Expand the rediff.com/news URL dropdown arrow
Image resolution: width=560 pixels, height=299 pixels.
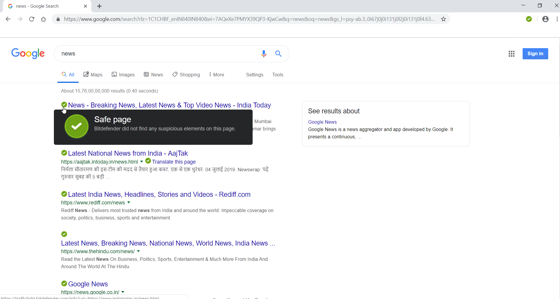pos(129,202)
